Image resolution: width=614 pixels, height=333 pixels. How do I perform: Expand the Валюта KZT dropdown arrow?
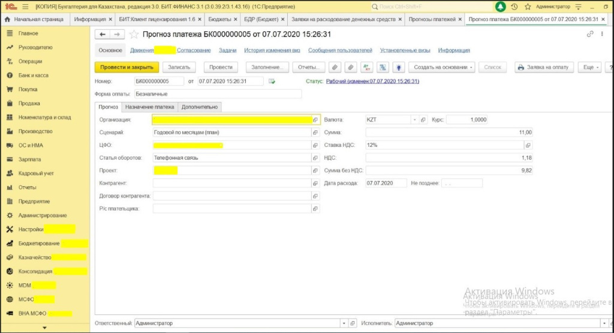click(414, 120)
